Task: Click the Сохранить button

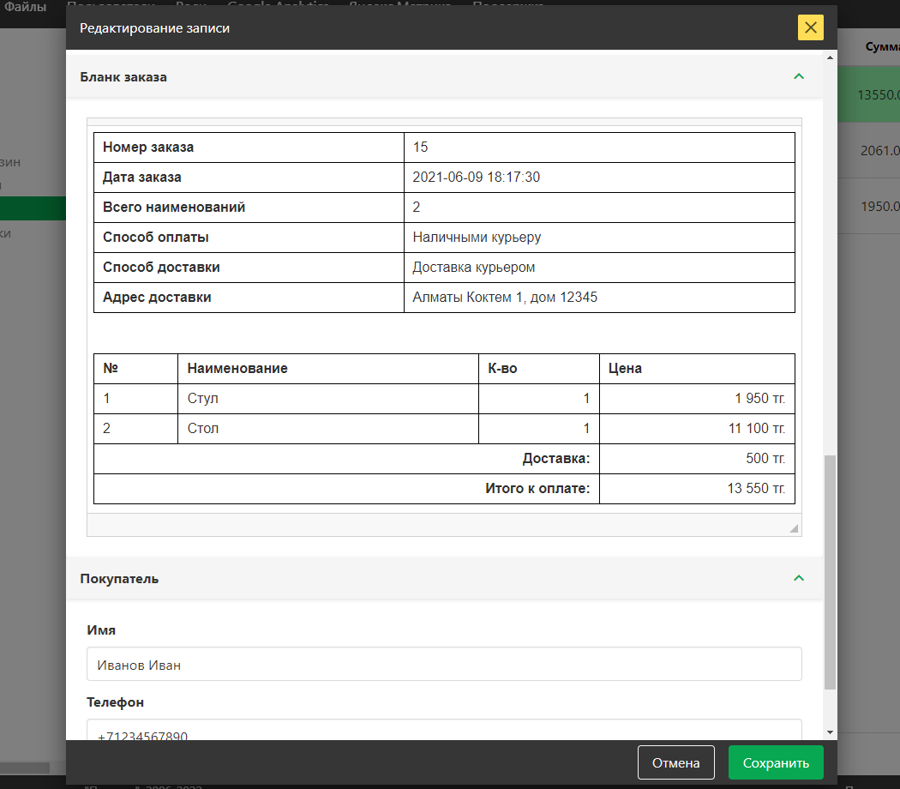Action: click(x=775, y=762)
